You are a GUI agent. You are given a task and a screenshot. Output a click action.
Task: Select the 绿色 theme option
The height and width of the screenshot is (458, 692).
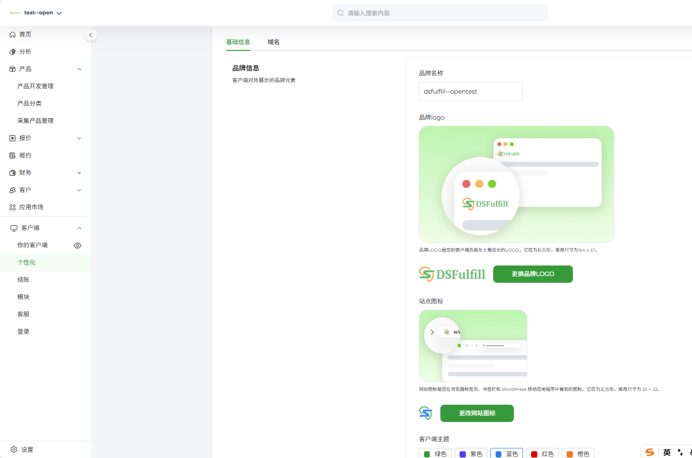[x=435, y=453]
